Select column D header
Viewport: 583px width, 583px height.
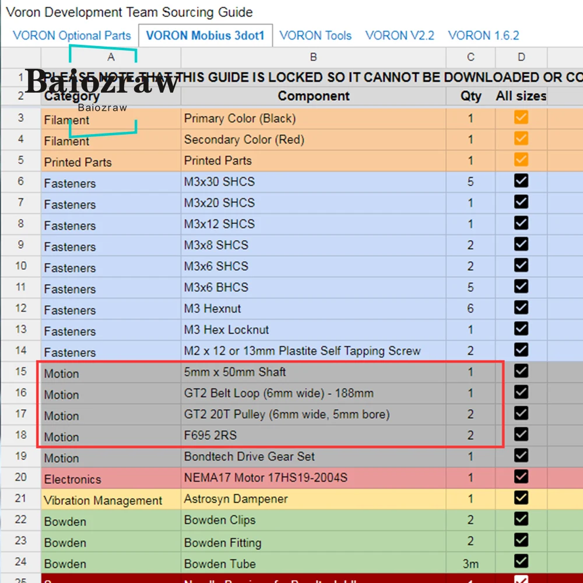pyautogui.click(x=521, y=57)
